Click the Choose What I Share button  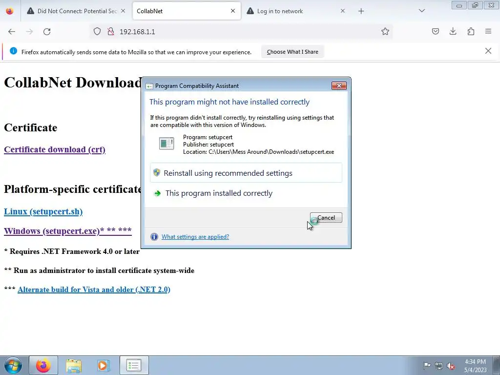[292, 52]
